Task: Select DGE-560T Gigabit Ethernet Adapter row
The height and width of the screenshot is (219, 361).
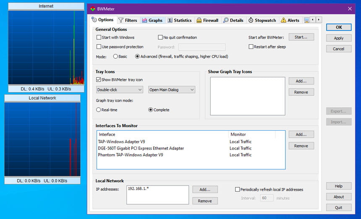Action: click(x=191, y=148)
